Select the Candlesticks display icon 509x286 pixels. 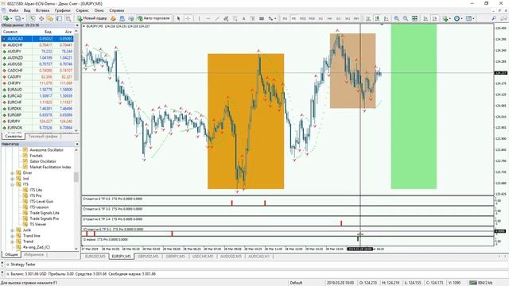[377, 18]
